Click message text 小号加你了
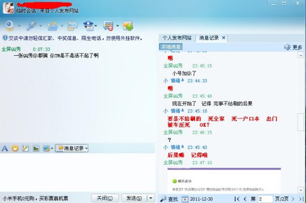Image resolution: width=306 pixels, height=203 pixels. [184, 73]
